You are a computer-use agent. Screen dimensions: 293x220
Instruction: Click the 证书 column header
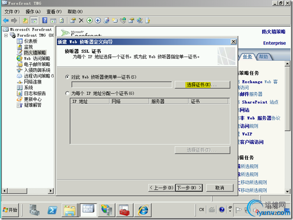[x=208, y=101]
